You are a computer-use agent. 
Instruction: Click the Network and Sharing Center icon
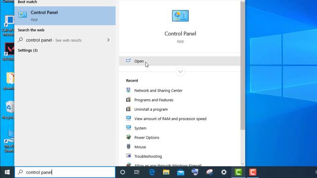pos(128,90)
